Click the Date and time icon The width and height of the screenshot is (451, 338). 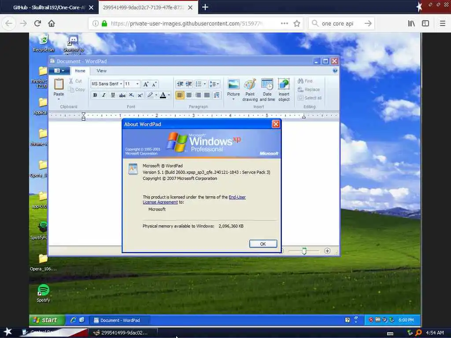coord(267,84)
